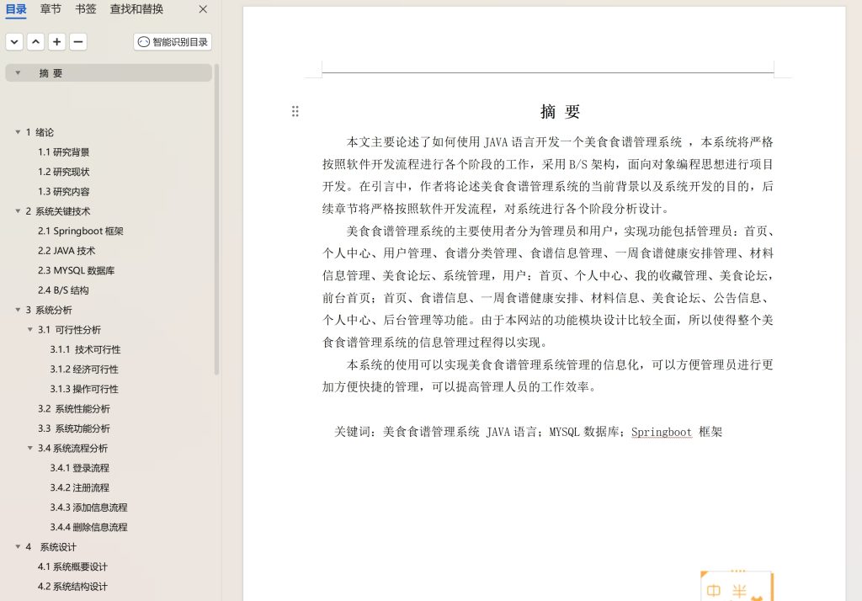The image size is (862, 601).
Task: Go to 1.1 研究背景 in outline
Action: pyautogui.click(x=64, y=152)
